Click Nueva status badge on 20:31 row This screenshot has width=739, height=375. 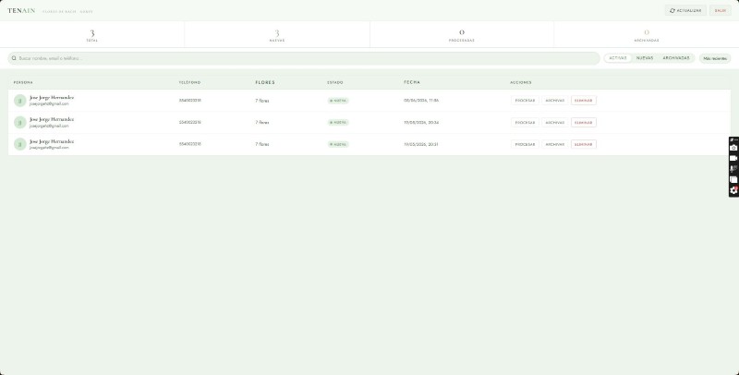[x=338, y=144]
